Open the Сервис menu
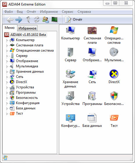The image size is (135, 163). pos(68,12)
